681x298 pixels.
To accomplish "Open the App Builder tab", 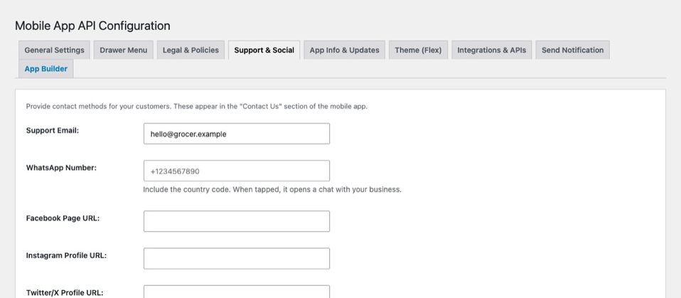I will [x=46, y=69].
